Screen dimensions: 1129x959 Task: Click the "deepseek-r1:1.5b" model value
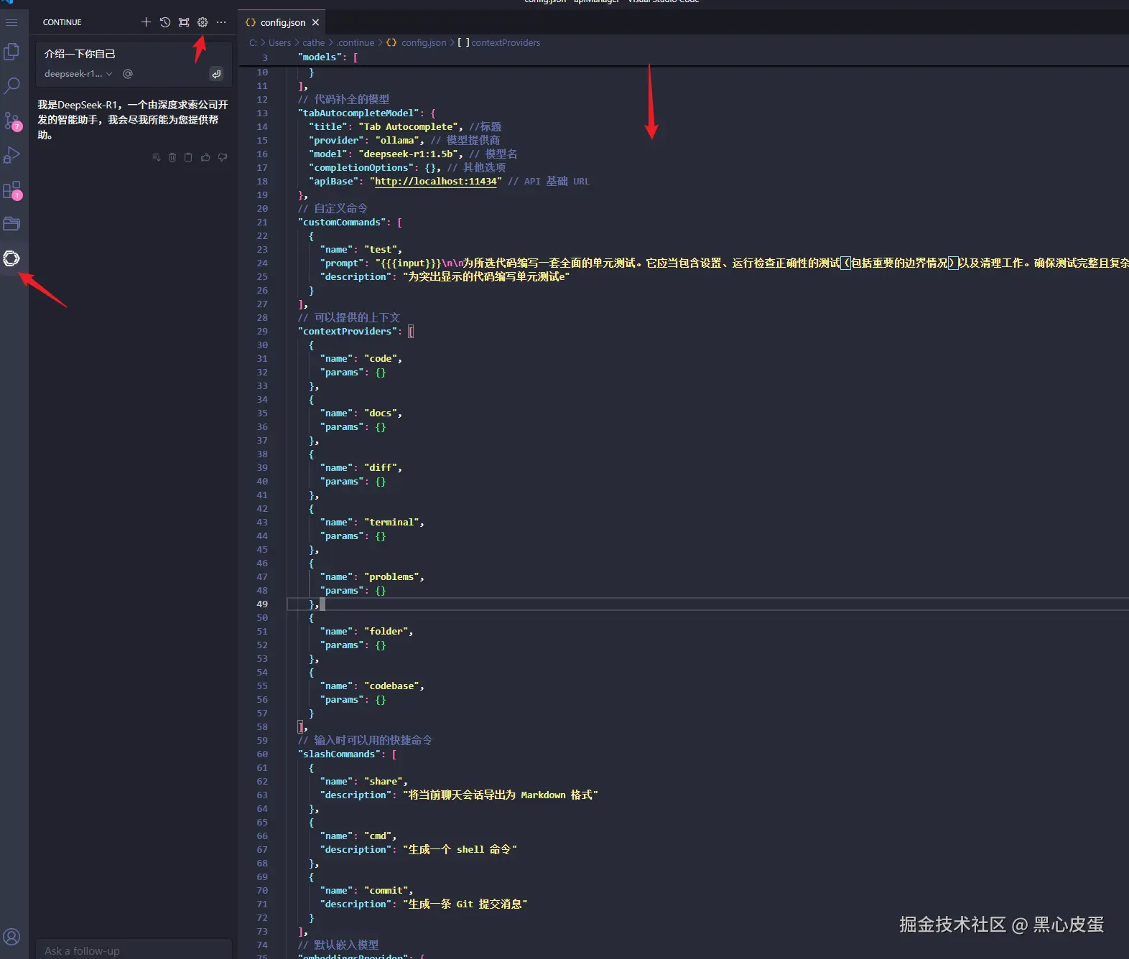coord(409,154)
